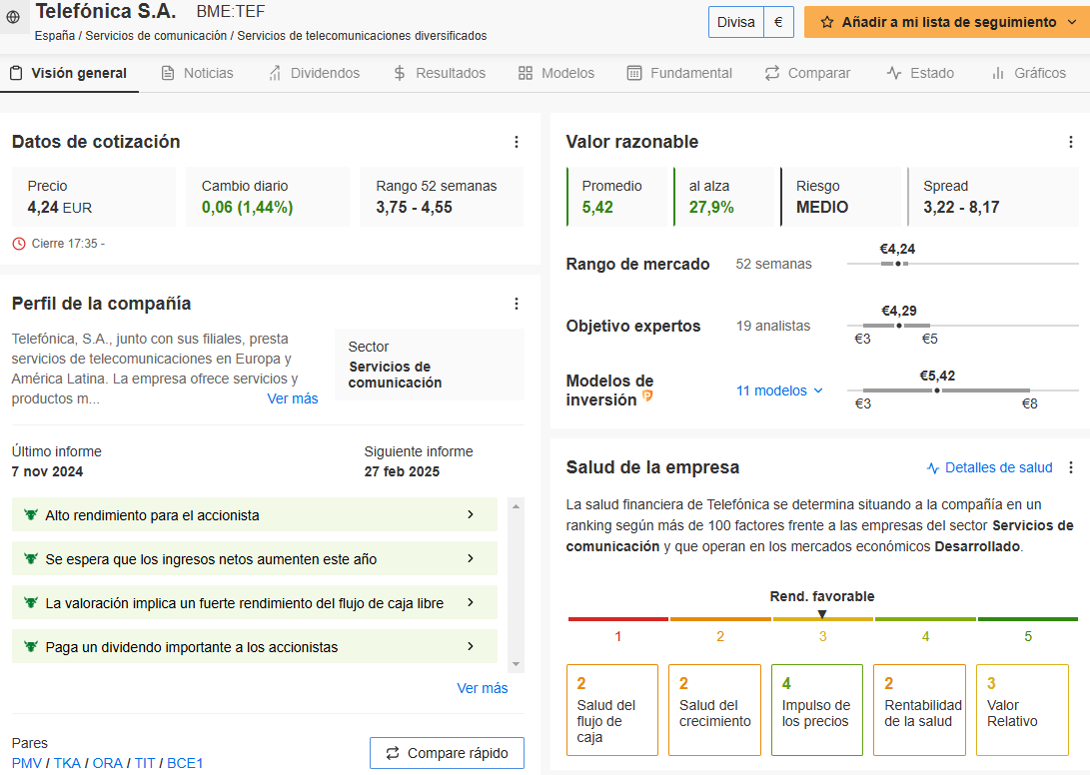Switch to the Fundamental tab
Viewport: 1090px width, 775px height.
[679, 73]
